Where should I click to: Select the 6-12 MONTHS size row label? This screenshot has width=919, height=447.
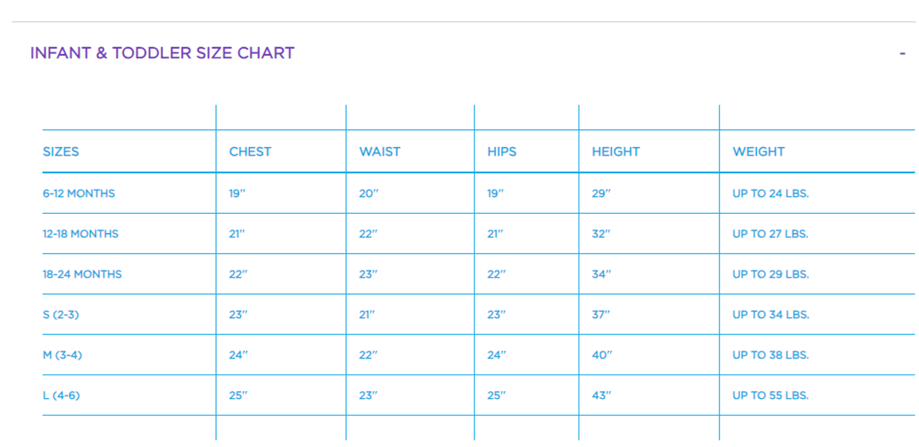pyautogui.click(x=79, y=193)
